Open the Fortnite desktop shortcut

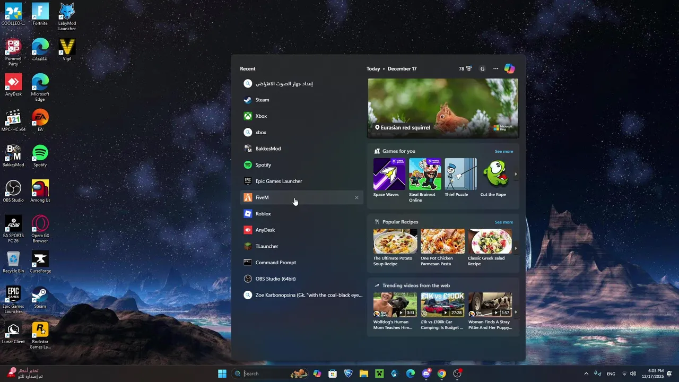click(40, 14)
